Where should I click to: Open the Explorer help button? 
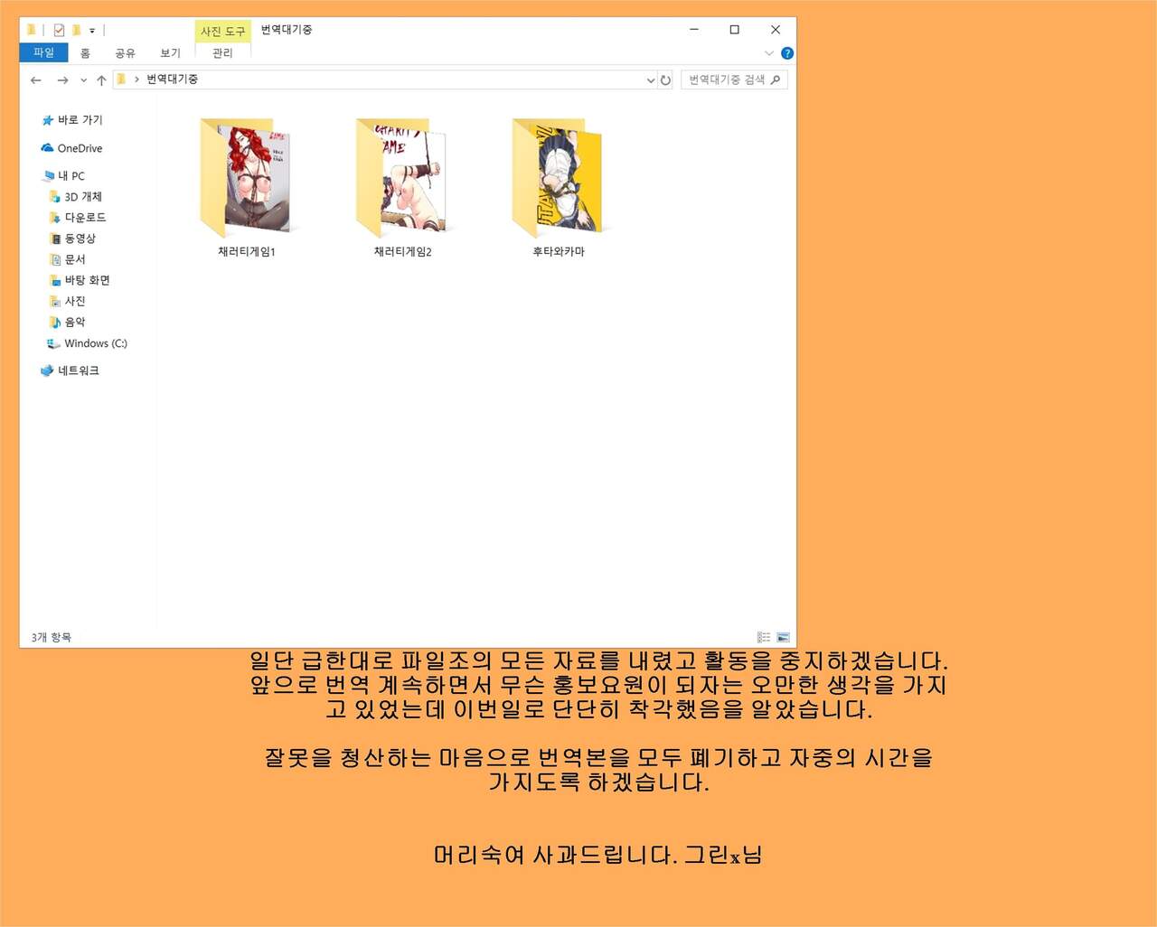tap(787, 53)
